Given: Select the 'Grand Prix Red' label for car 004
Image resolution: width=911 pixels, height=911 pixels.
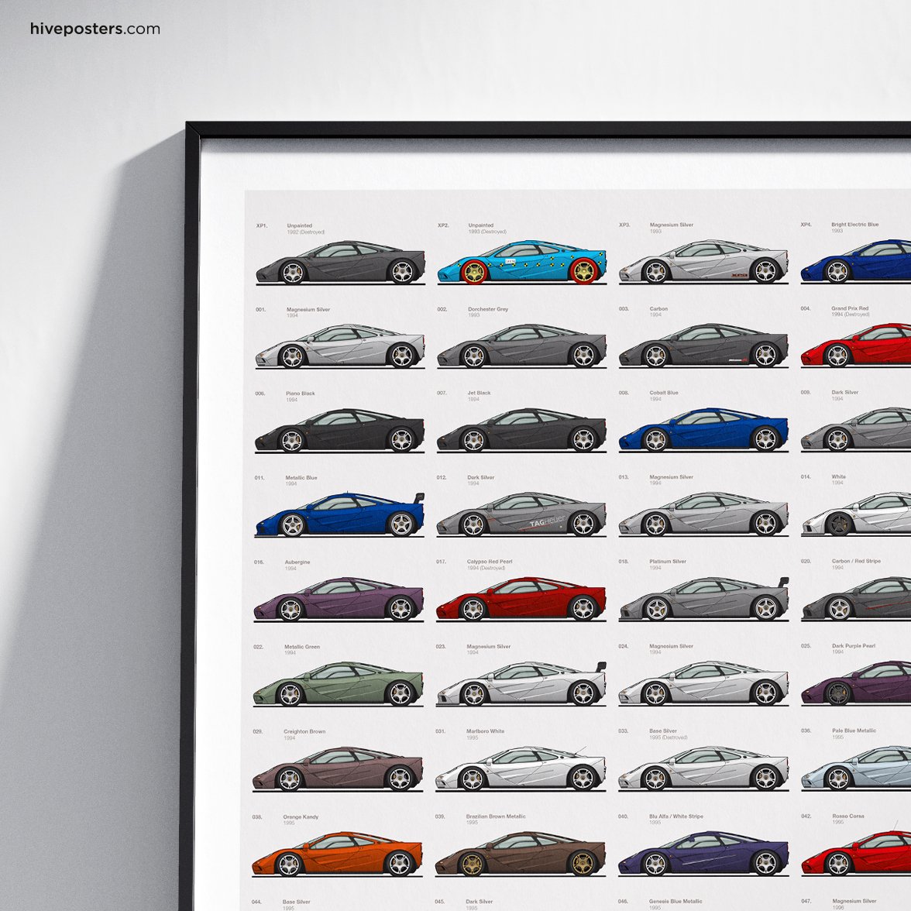Looking at the screenshot, I should coord(850,308).
